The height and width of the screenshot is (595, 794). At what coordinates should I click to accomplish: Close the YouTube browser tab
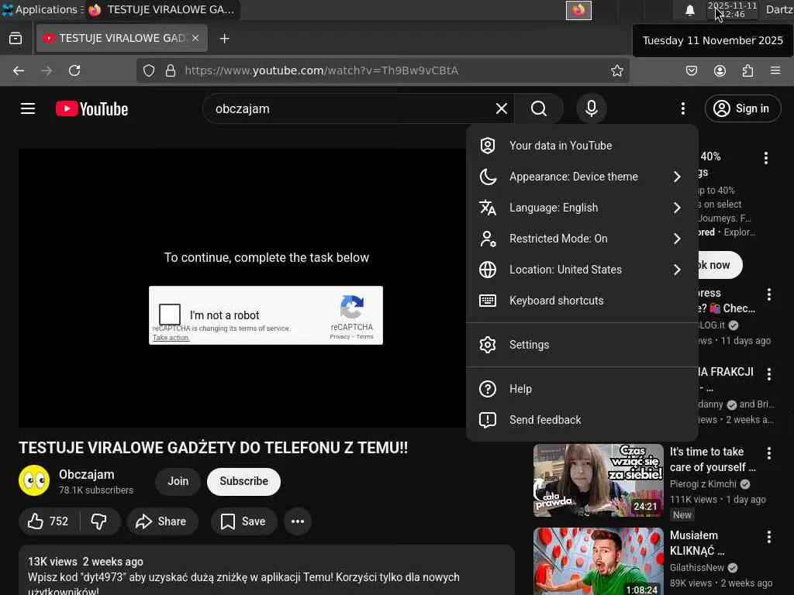pyautogui.click(x=195, y=39)
